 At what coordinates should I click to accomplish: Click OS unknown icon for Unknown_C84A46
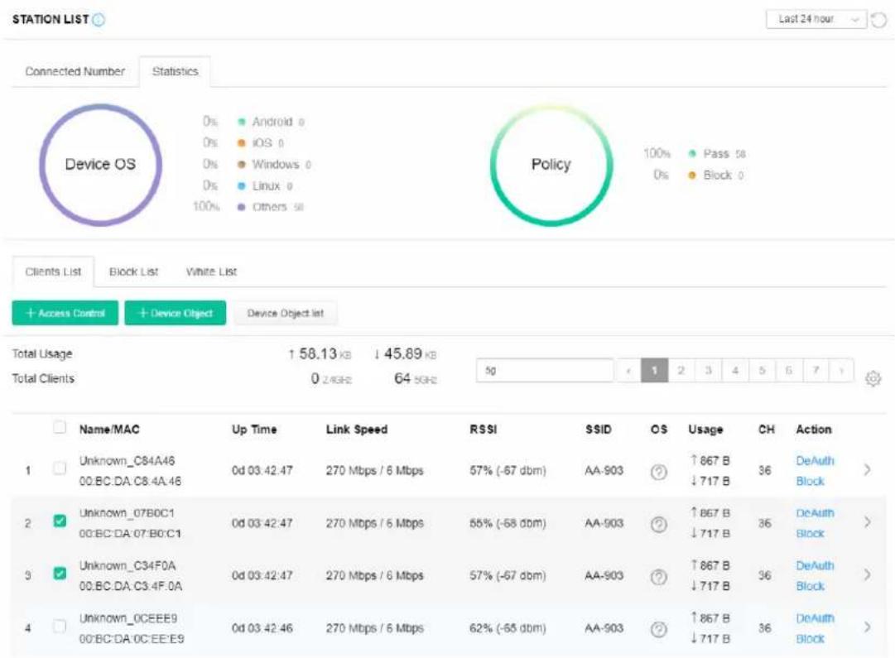tap(659, 472)
